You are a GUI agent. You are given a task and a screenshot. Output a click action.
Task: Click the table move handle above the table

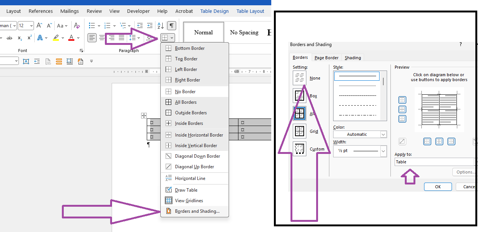point(144,115)
